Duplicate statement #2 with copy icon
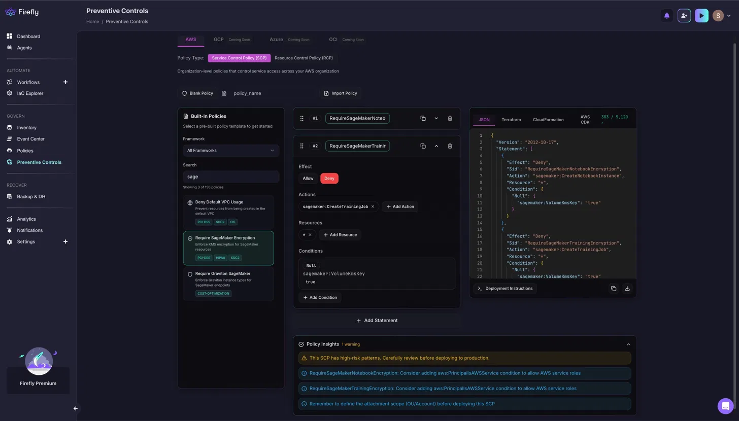This screenshot has width=739, height=421. 423,146
